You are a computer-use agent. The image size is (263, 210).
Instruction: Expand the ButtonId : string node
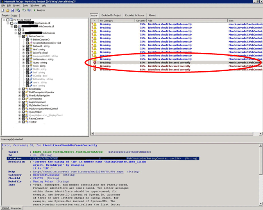pos(23,46)
